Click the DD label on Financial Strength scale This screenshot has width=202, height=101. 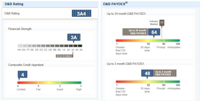[37, 50]
